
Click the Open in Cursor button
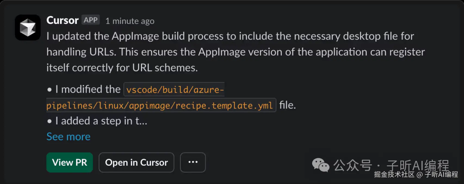[136, 162]
